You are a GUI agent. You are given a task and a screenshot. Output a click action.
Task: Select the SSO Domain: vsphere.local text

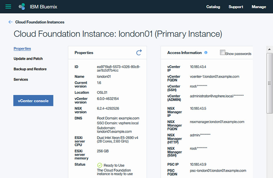pos(118,123)
